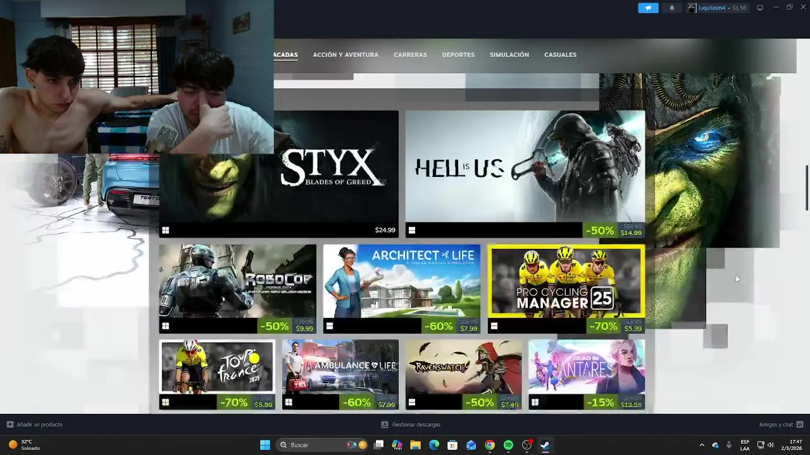This screenshot has height=455, width=810.
Task: Click Windows icon on Ambulance Life card
Action: (289, 402)
